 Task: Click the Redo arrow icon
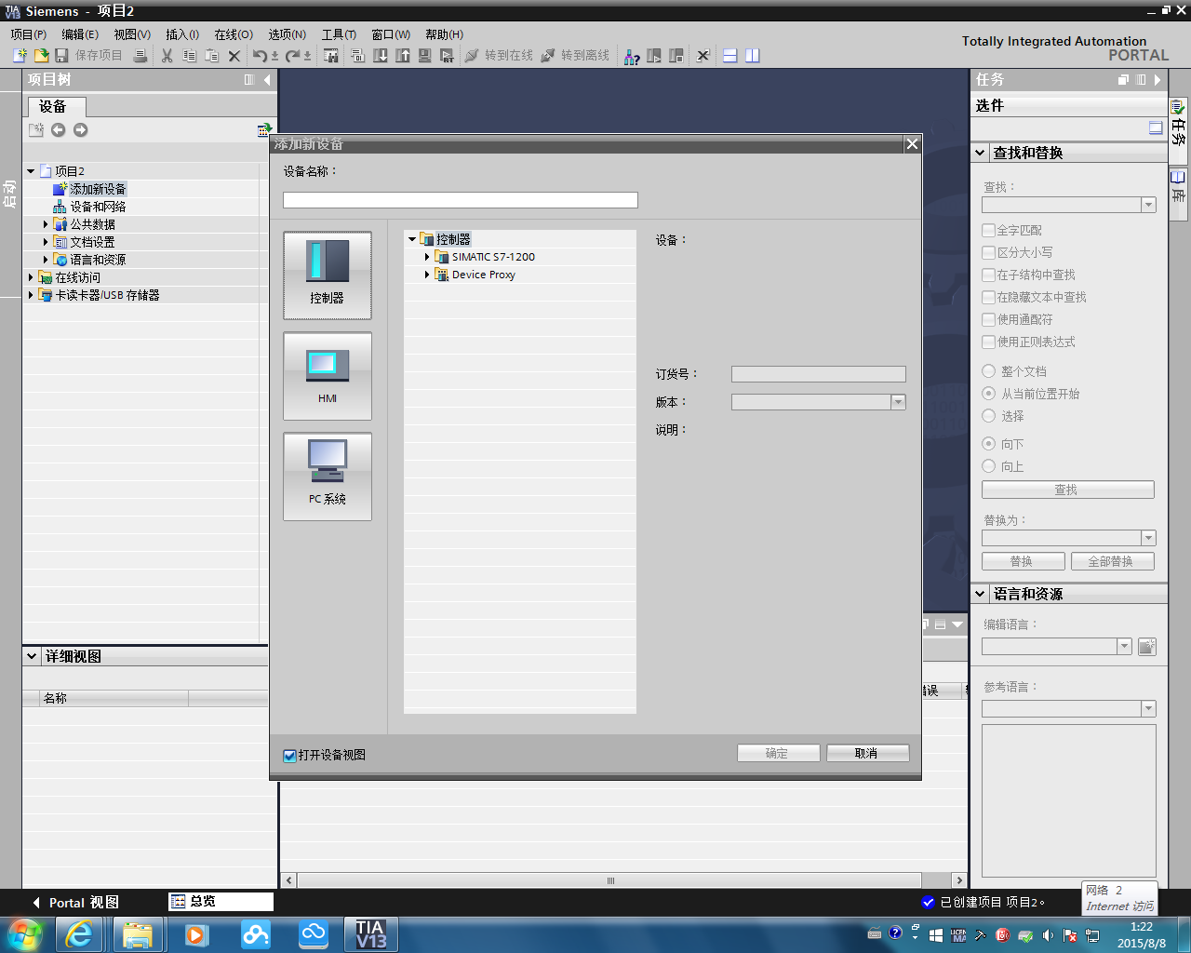293,56
